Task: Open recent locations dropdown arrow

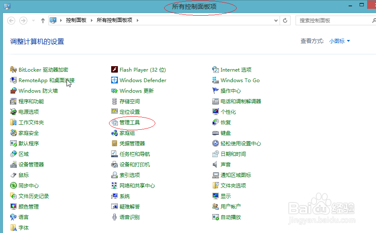Action: [34, 20]
